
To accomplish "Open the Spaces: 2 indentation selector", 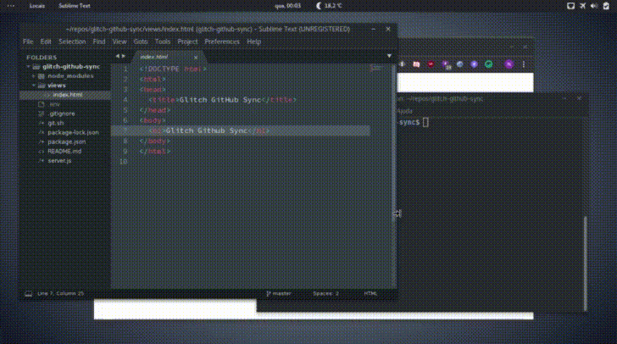I will click(x=325, y=294).
